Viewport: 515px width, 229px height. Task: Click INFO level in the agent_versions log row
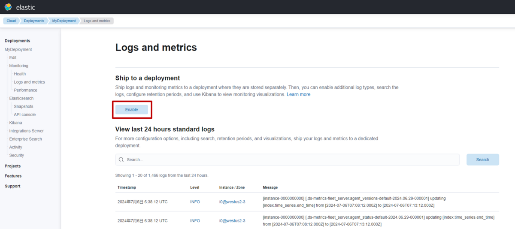click(x=195, y=202)
